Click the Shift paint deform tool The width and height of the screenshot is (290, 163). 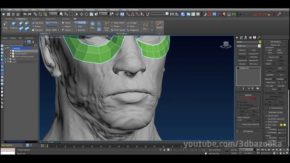click(x=92, y=25)
